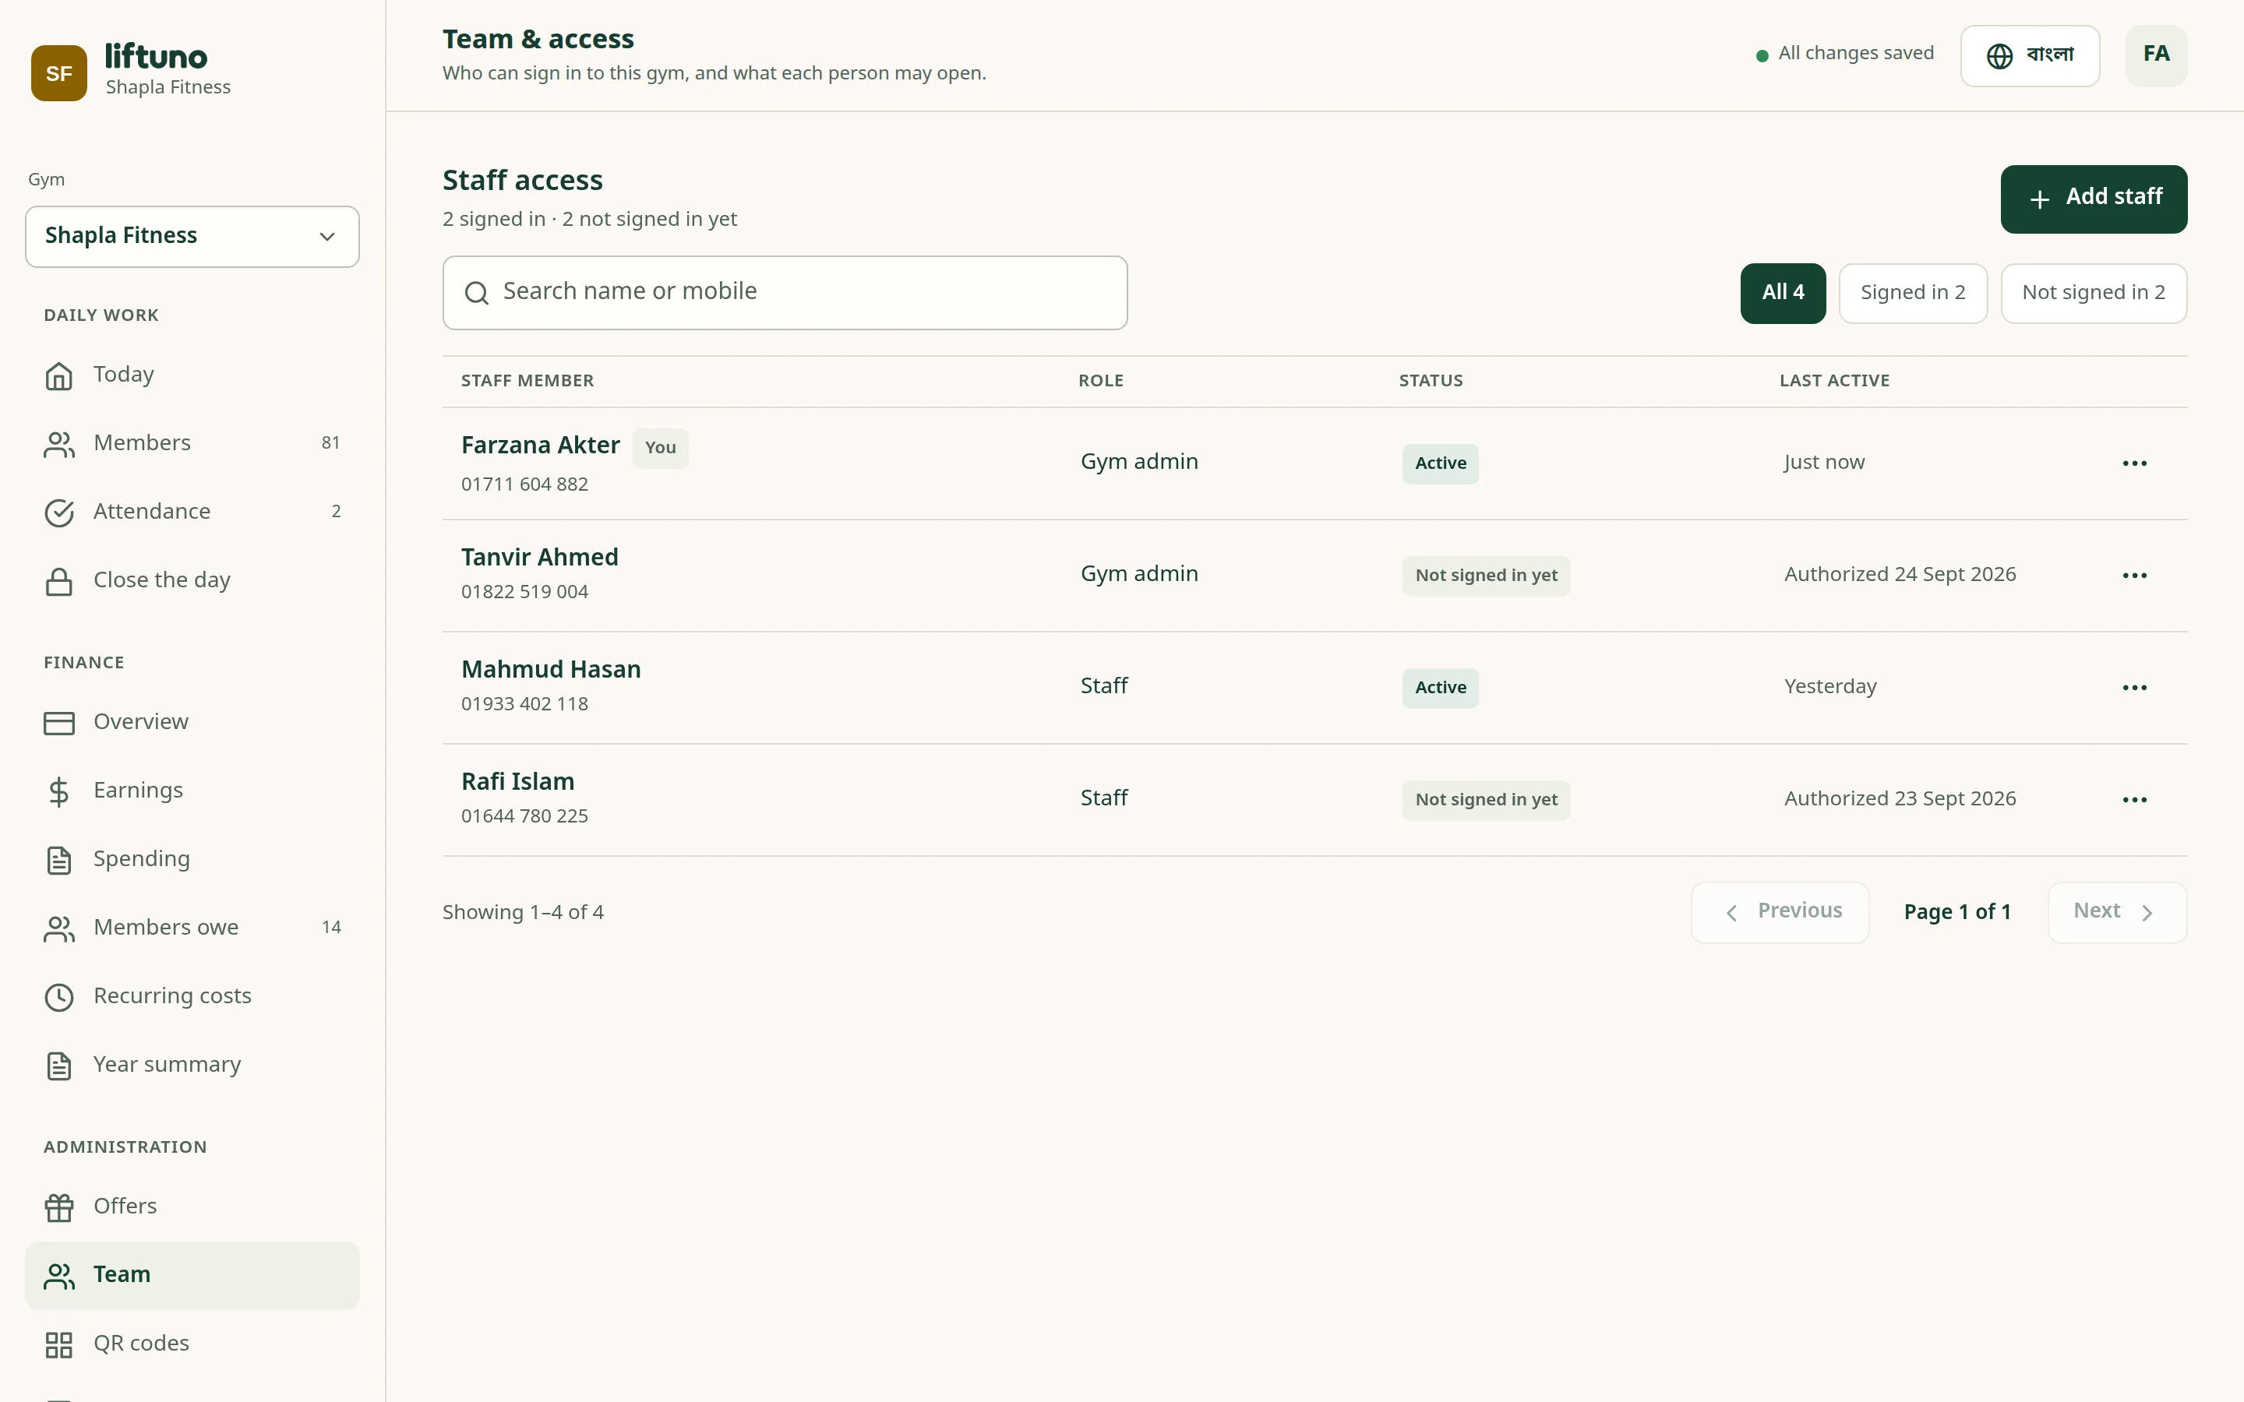Click the Earnings dollar icon

(x=58, y=792)
